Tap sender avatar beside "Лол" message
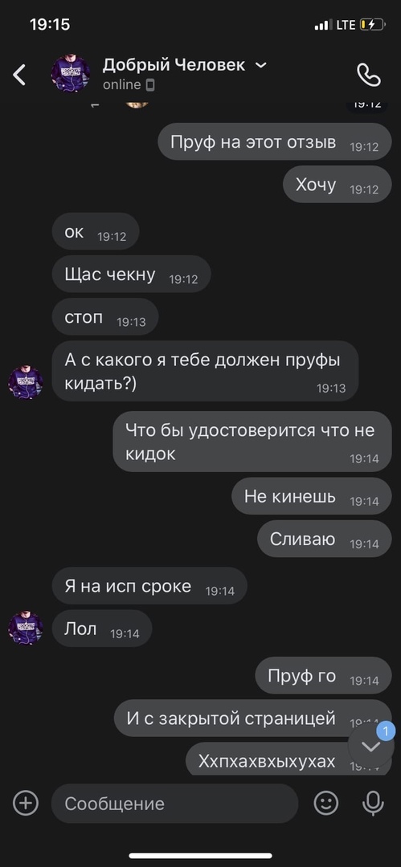The image size is (401, 867). pyautogui.click(x=26, y=628)
